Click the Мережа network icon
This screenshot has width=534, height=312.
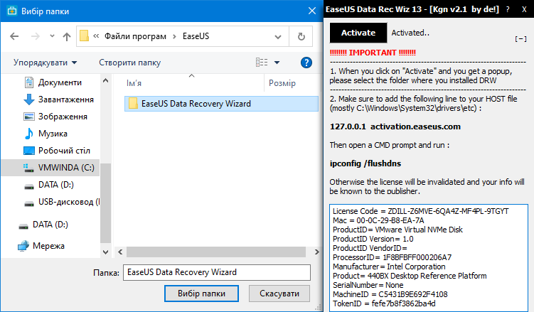coord(23,246)
